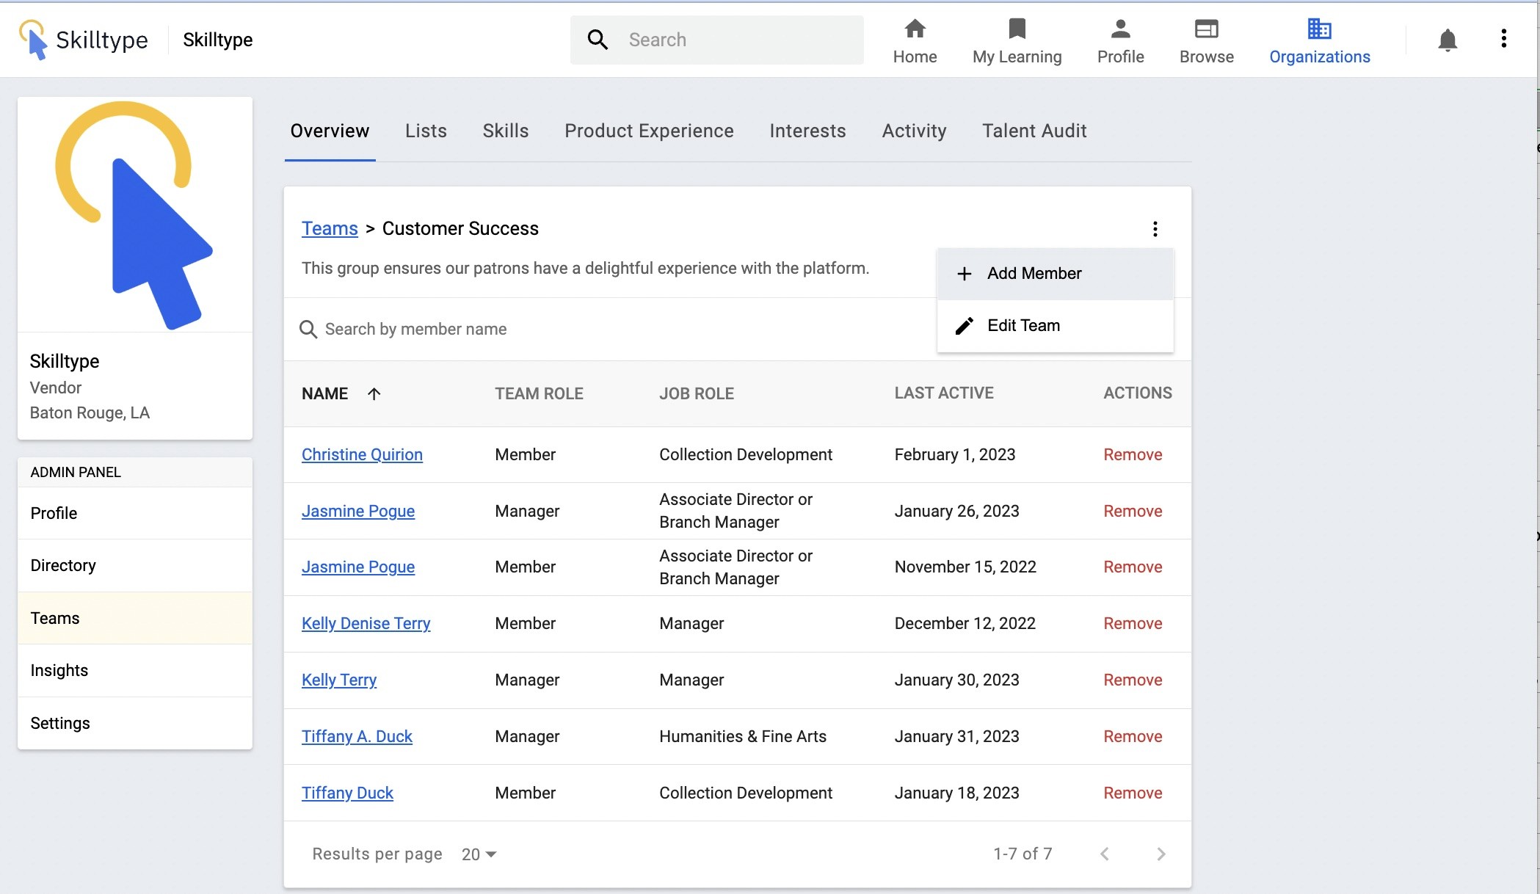The width and height of the screenshot is (1540, 894).
Task: Go to previous page chevron
Action: pos(1105,854)
